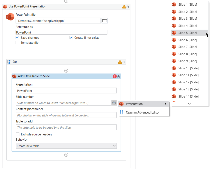Screen dimensions: 210x169
Task: Collapse the Do sequence container
Action: 124,62
